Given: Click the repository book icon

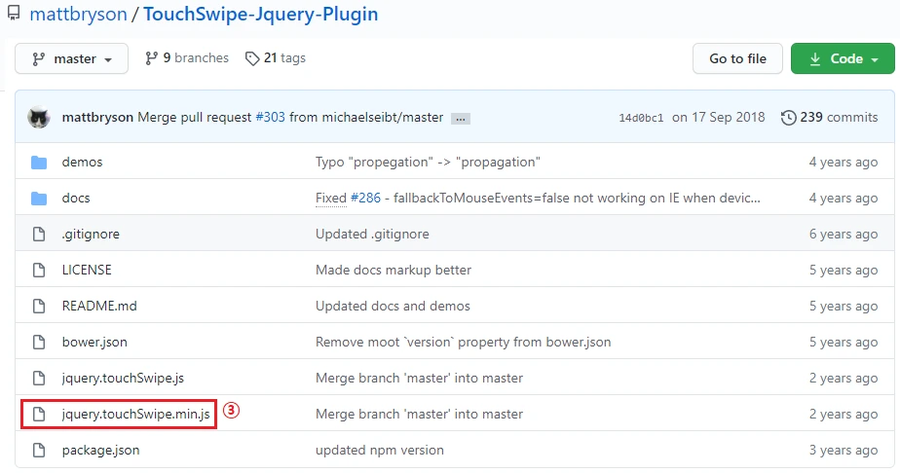Looking at the screenshot, I should coord(14,13).
